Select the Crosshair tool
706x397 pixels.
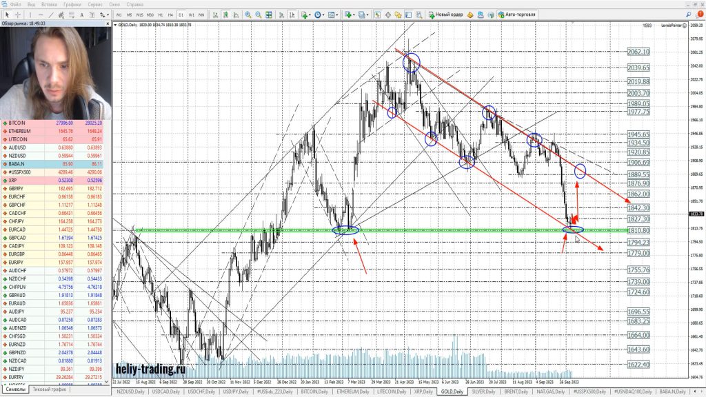[x=19, y=14]
